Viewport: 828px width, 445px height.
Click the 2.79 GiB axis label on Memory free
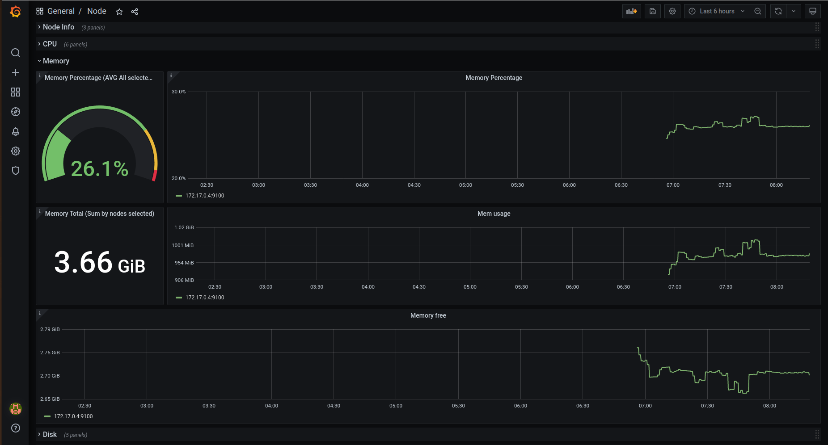50,329
